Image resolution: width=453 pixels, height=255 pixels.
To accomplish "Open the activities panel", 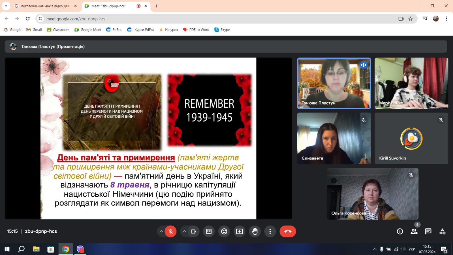I will 442,231.
